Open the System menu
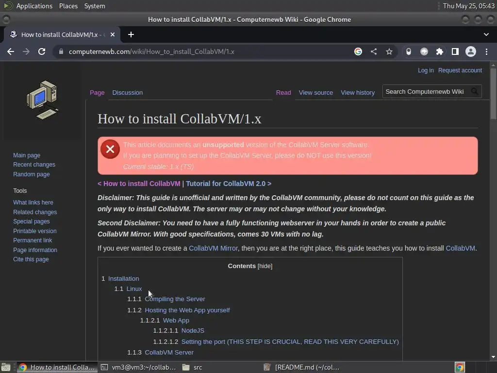This screenshot has height=373, width=497. coord(95,6)
